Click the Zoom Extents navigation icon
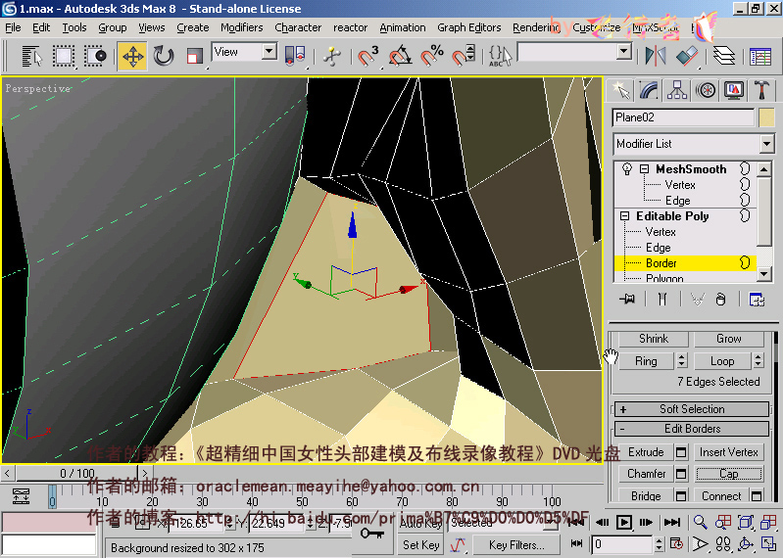 [746, 523]
